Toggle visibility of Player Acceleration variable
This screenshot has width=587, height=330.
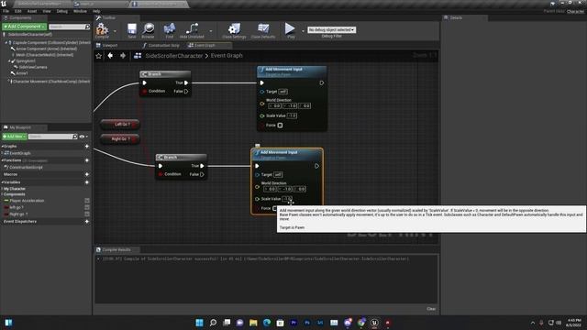pos(87,201)
